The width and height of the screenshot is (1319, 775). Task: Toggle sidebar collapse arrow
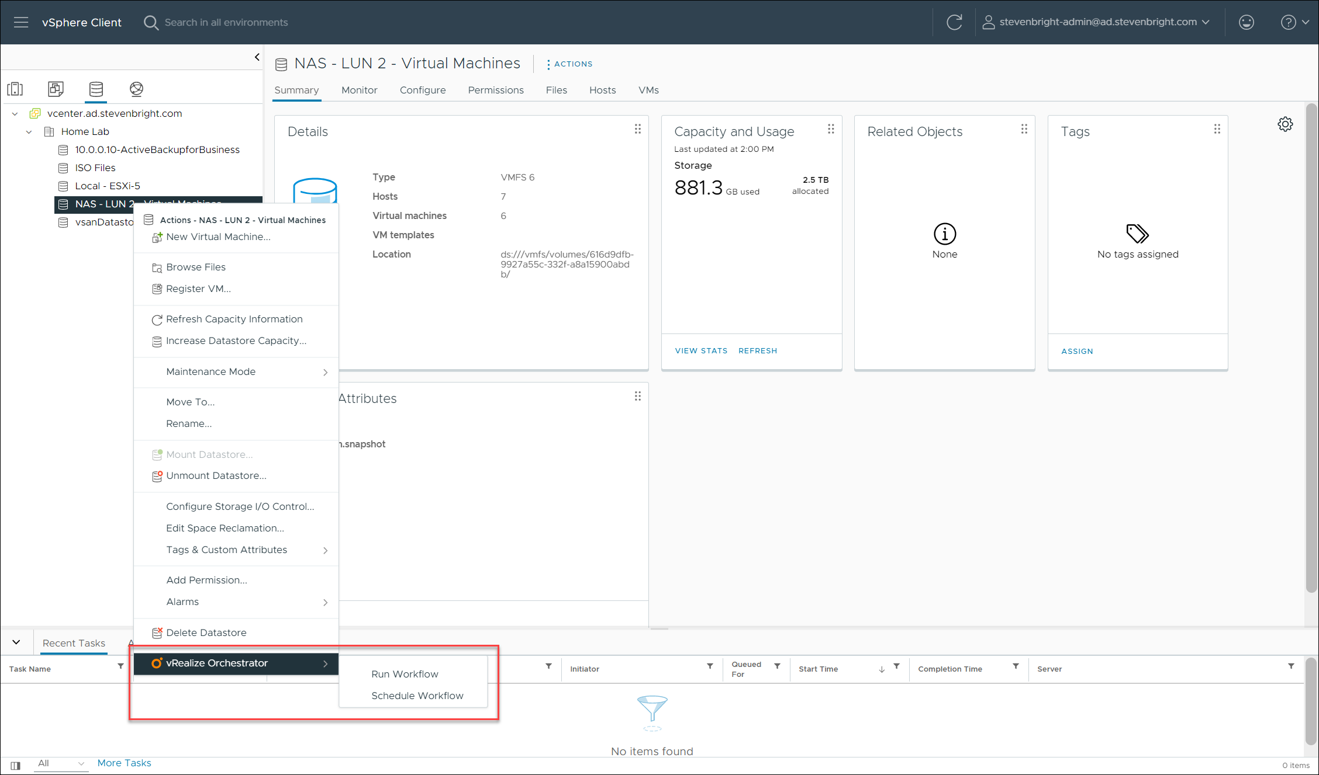(257, 57)
